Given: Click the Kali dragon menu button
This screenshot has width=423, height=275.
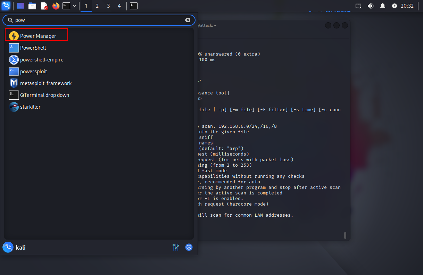Looking at the screenshot, I should [6, 6].
